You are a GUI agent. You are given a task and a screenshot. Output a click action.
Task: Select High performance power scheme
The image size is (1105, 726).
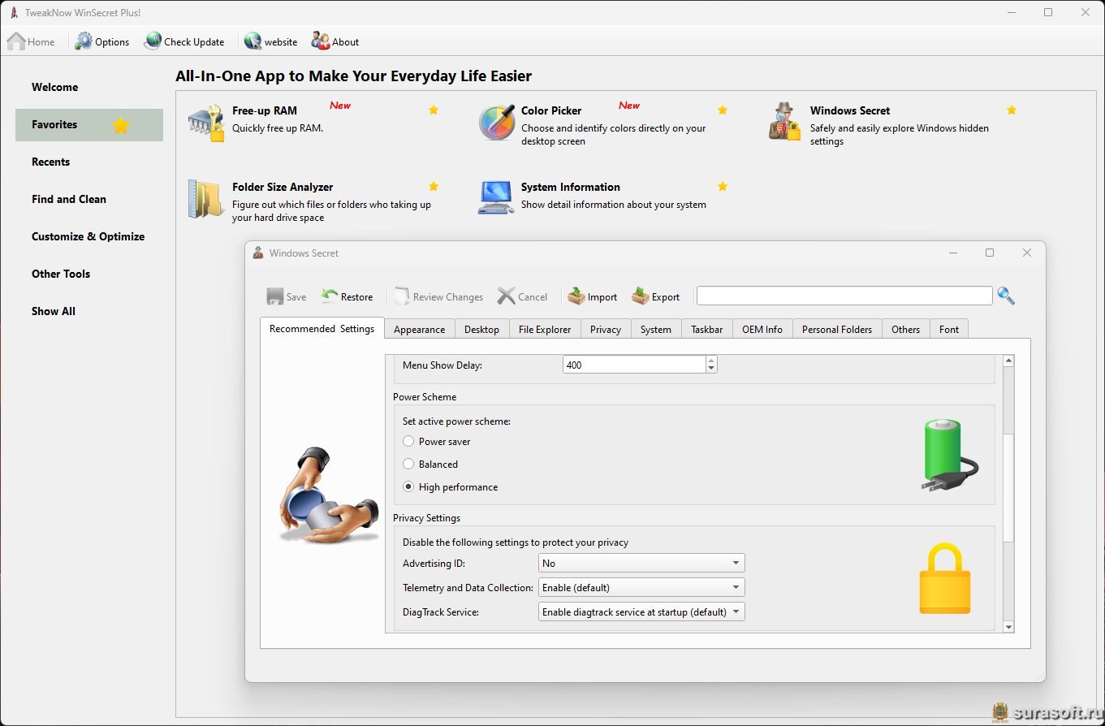tap(408, 487)
